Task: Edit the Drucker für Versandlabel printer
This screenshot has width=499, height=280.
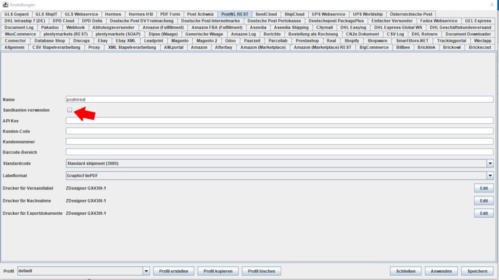Action: coord(484,188)
